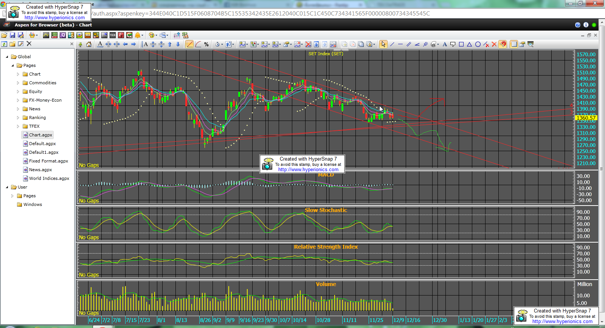Click the home icon in chart toolbar

[x=89, y=45]
